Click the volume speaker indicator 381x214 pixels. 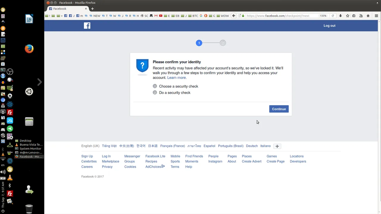pyautogui.click(x=3, y=172)
